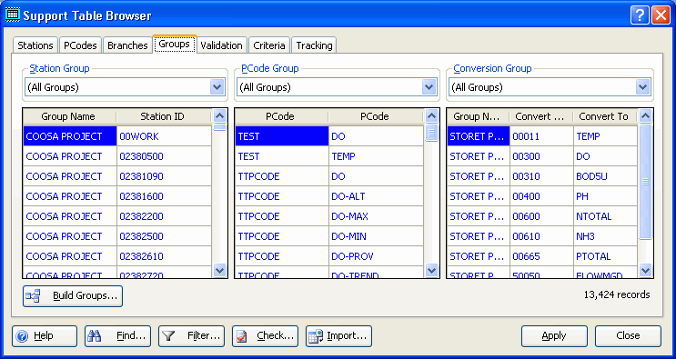Click the Find binoculars icon
This screenshot has height=359, width=676.
pos(94,335)
